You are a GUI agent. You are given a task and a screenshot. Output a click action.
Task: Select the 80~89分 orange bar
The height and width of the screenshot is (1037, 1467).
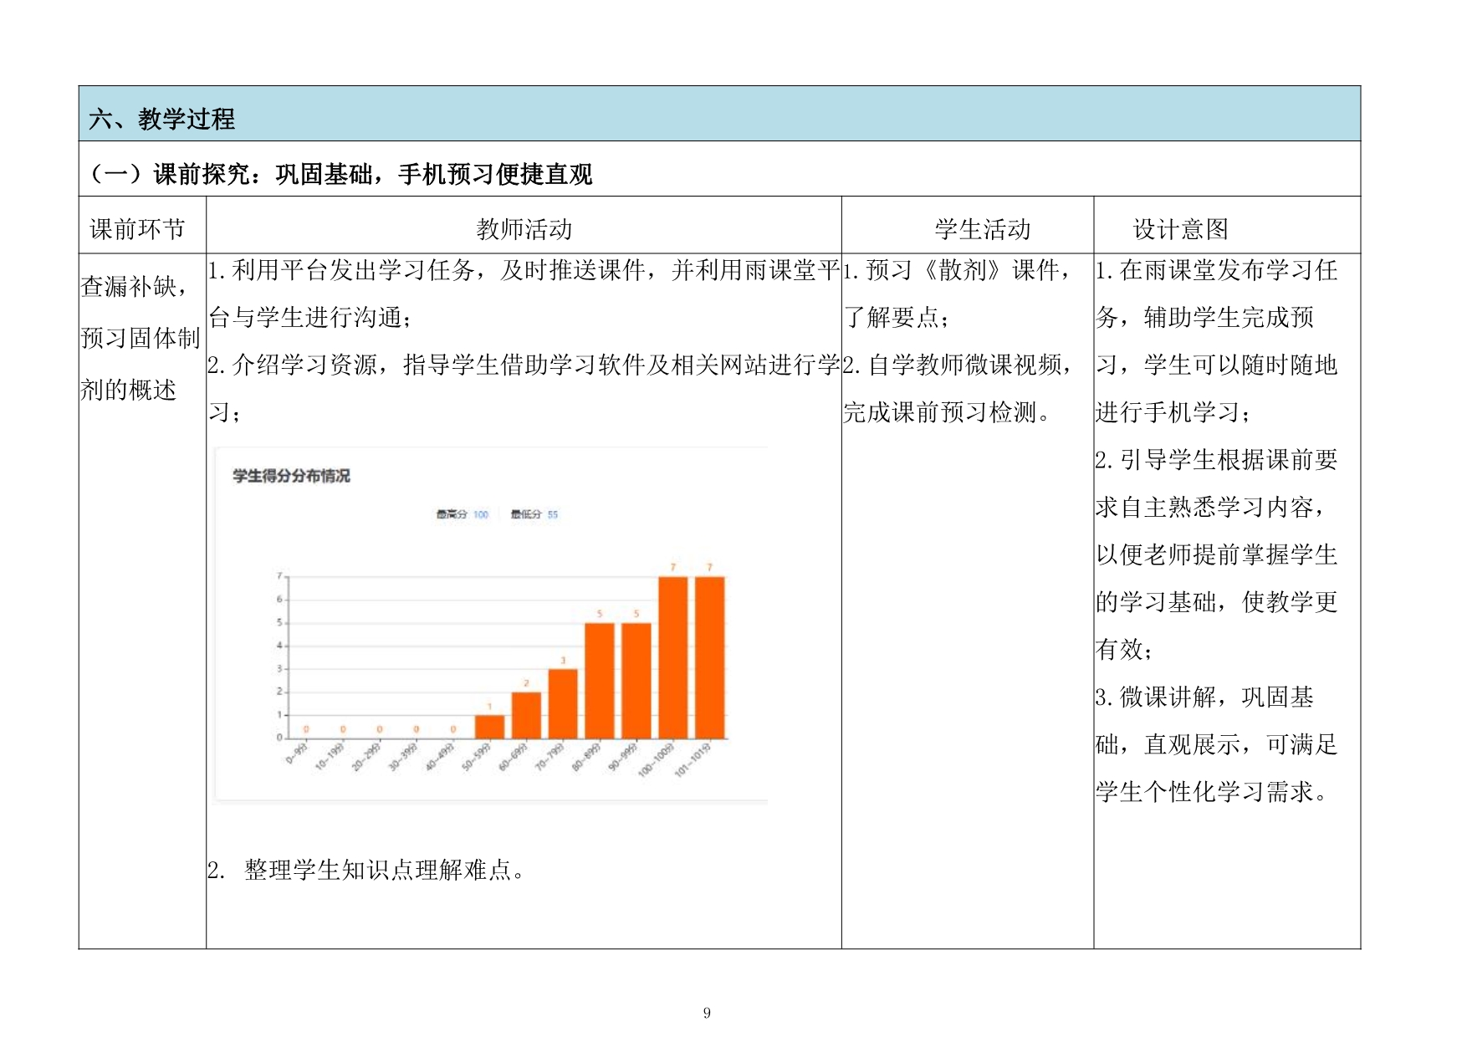point(599,680)
